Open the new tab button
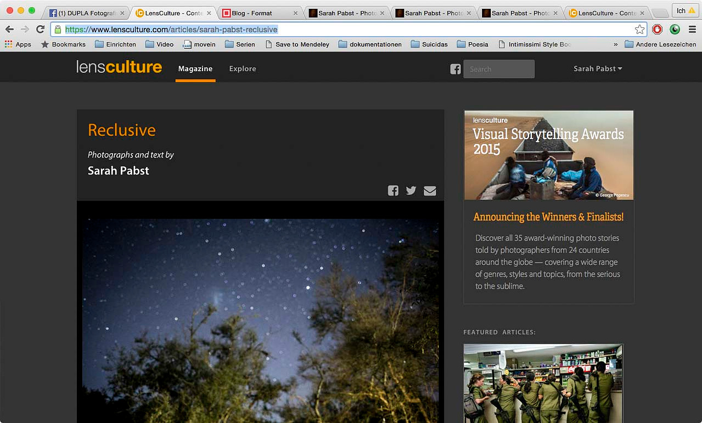The width and height of the screenshot is (702, 423). pyautogui.click(x=660, y=13)
